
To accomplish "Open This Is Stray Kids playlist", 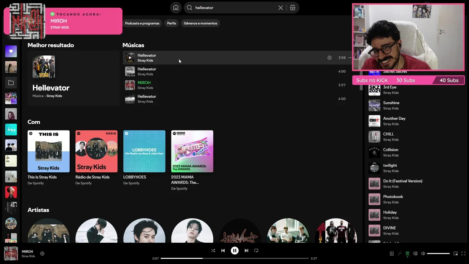I will (x=48, y=158).
